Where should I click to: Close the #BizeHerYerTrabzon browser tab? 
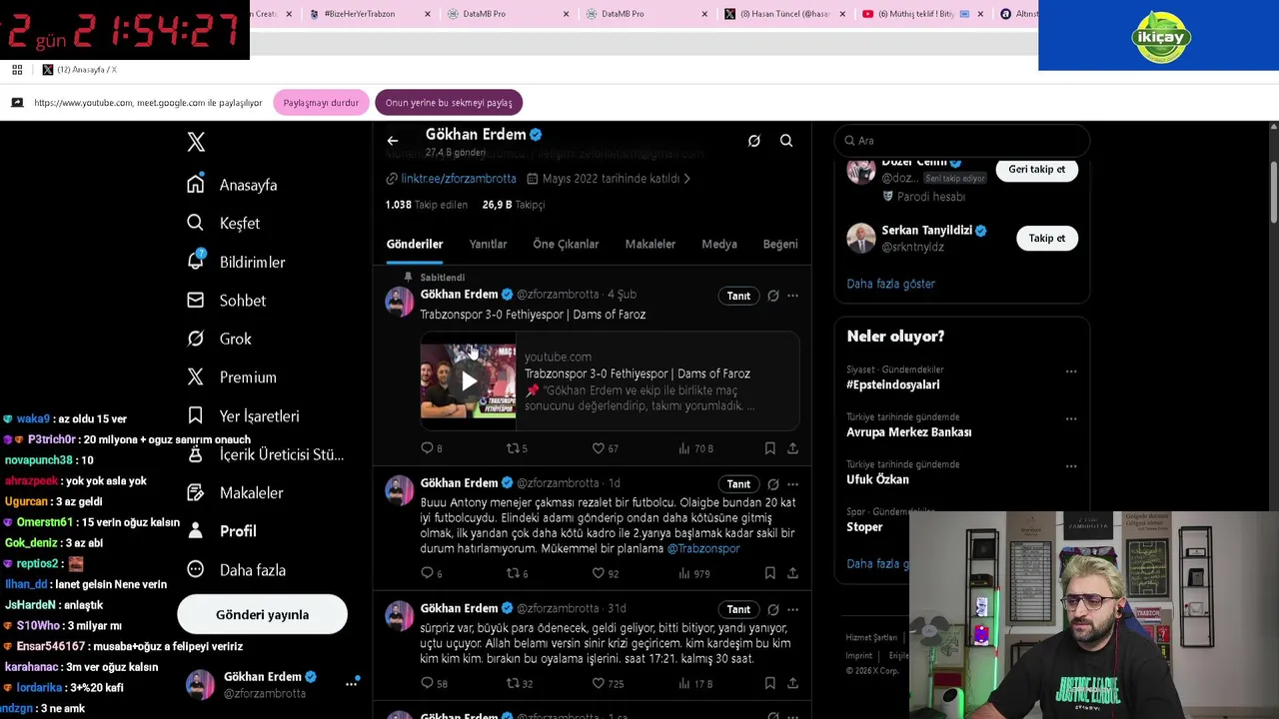(428, 14)
